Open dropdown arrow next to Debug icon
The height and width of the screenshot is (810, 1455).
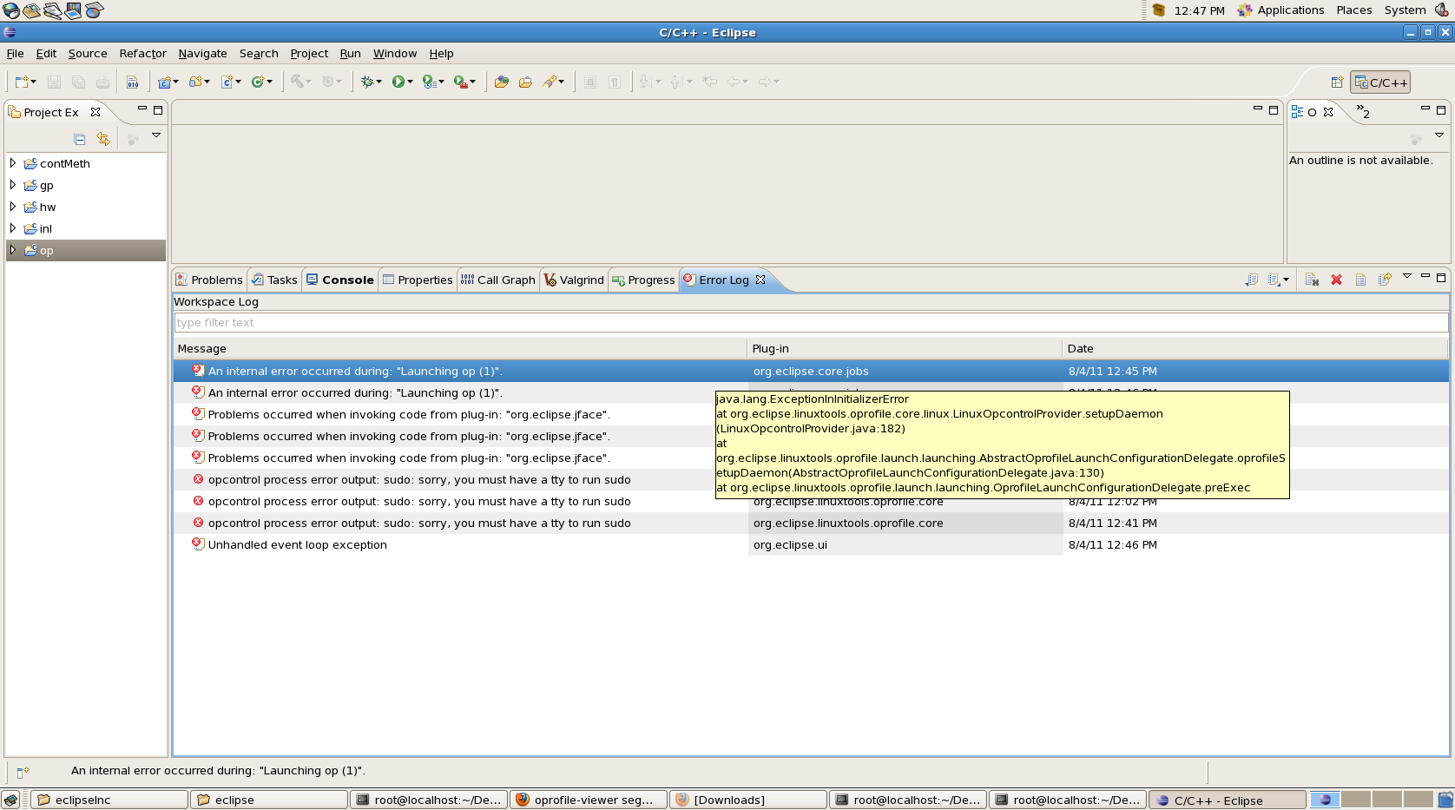pyautogui.click(x=379, y=82)
